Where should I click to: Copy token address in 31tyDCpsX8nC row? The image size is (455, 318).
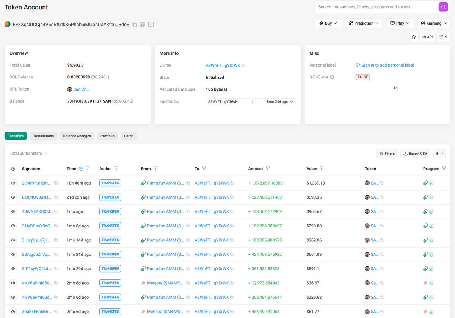click(382, 226)
